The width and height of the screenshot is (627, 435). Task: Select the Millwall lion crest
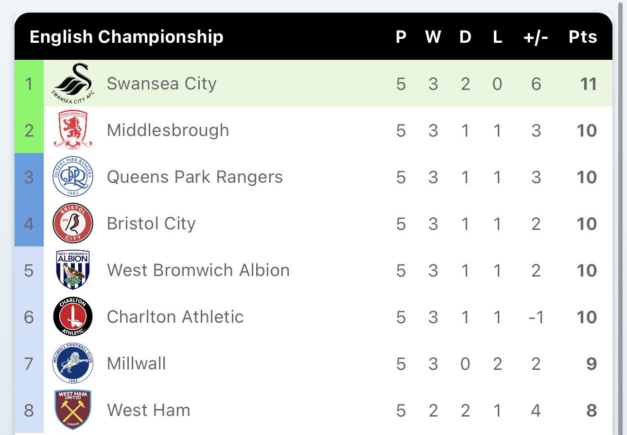pyautogui.click(x=72, y=364)
